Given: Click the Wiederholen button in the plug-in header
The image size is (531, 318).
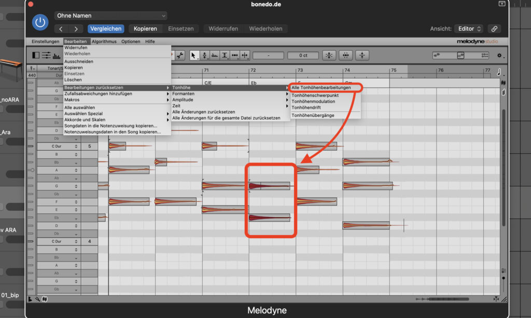Looking at the screenshot, I should point(265,29).
